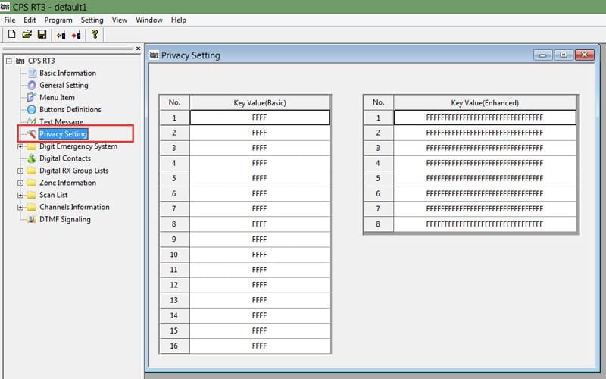
Task: Click the Read from radio icon
Action: pos(61,35)
